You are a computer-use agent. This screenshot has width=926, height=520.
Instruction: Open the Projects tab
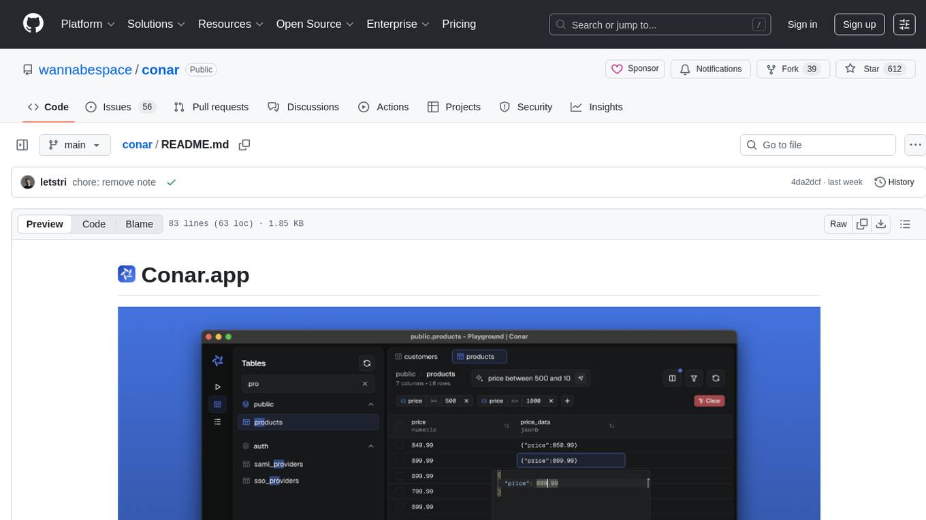pyautogui.click(x=454, y=107)
